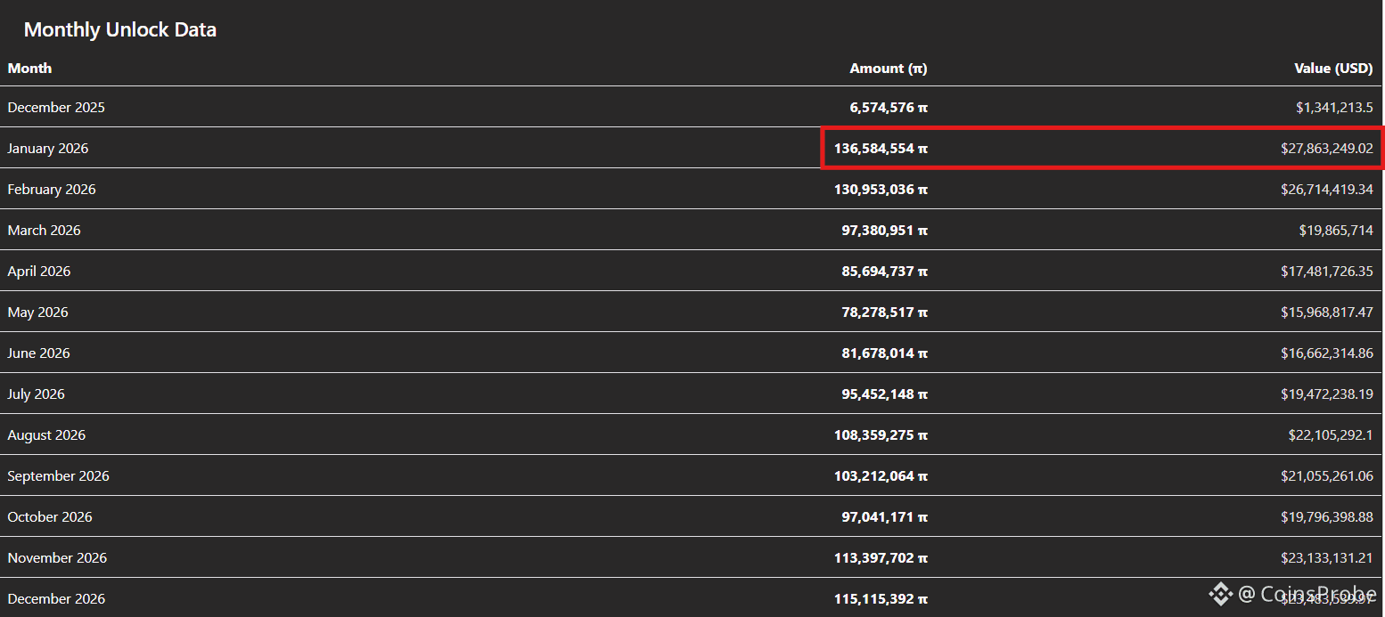Select the Monthly Unlock Data title
Viewport: 1385px width, 617px height.
pyautogui.click(x=119, y=29)
